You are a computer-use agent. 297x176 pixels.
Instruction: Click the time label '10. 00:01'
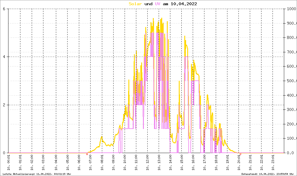pos(8,163)
